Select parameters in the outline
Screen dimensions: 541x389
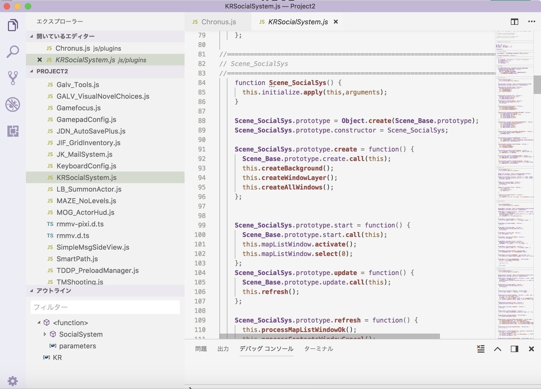[x=77, y=346]
